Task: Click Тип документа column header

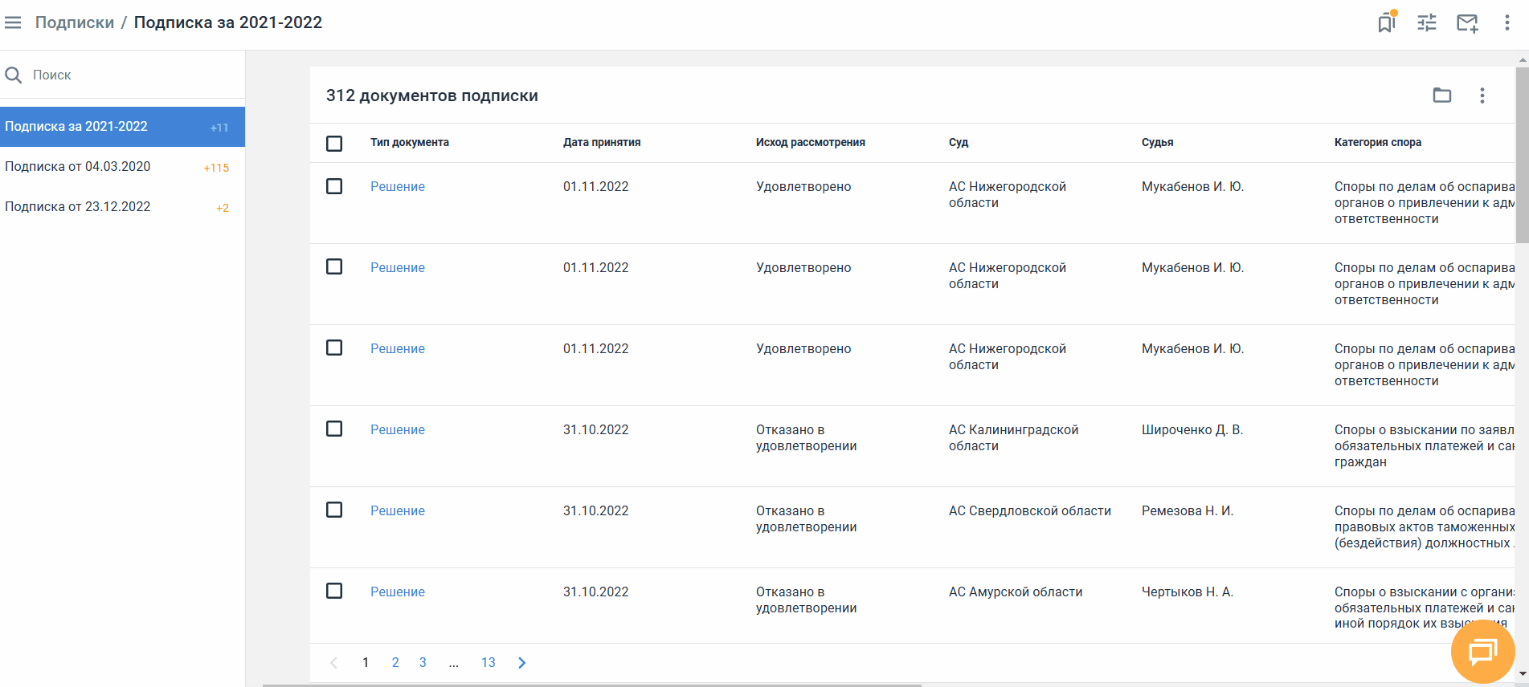Action: pyautogui.click(x=410, y=142)
